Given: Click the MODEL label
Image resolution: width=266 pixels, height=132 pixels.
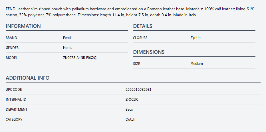Looking at the screenshot, I should click(x=11, y=58).
